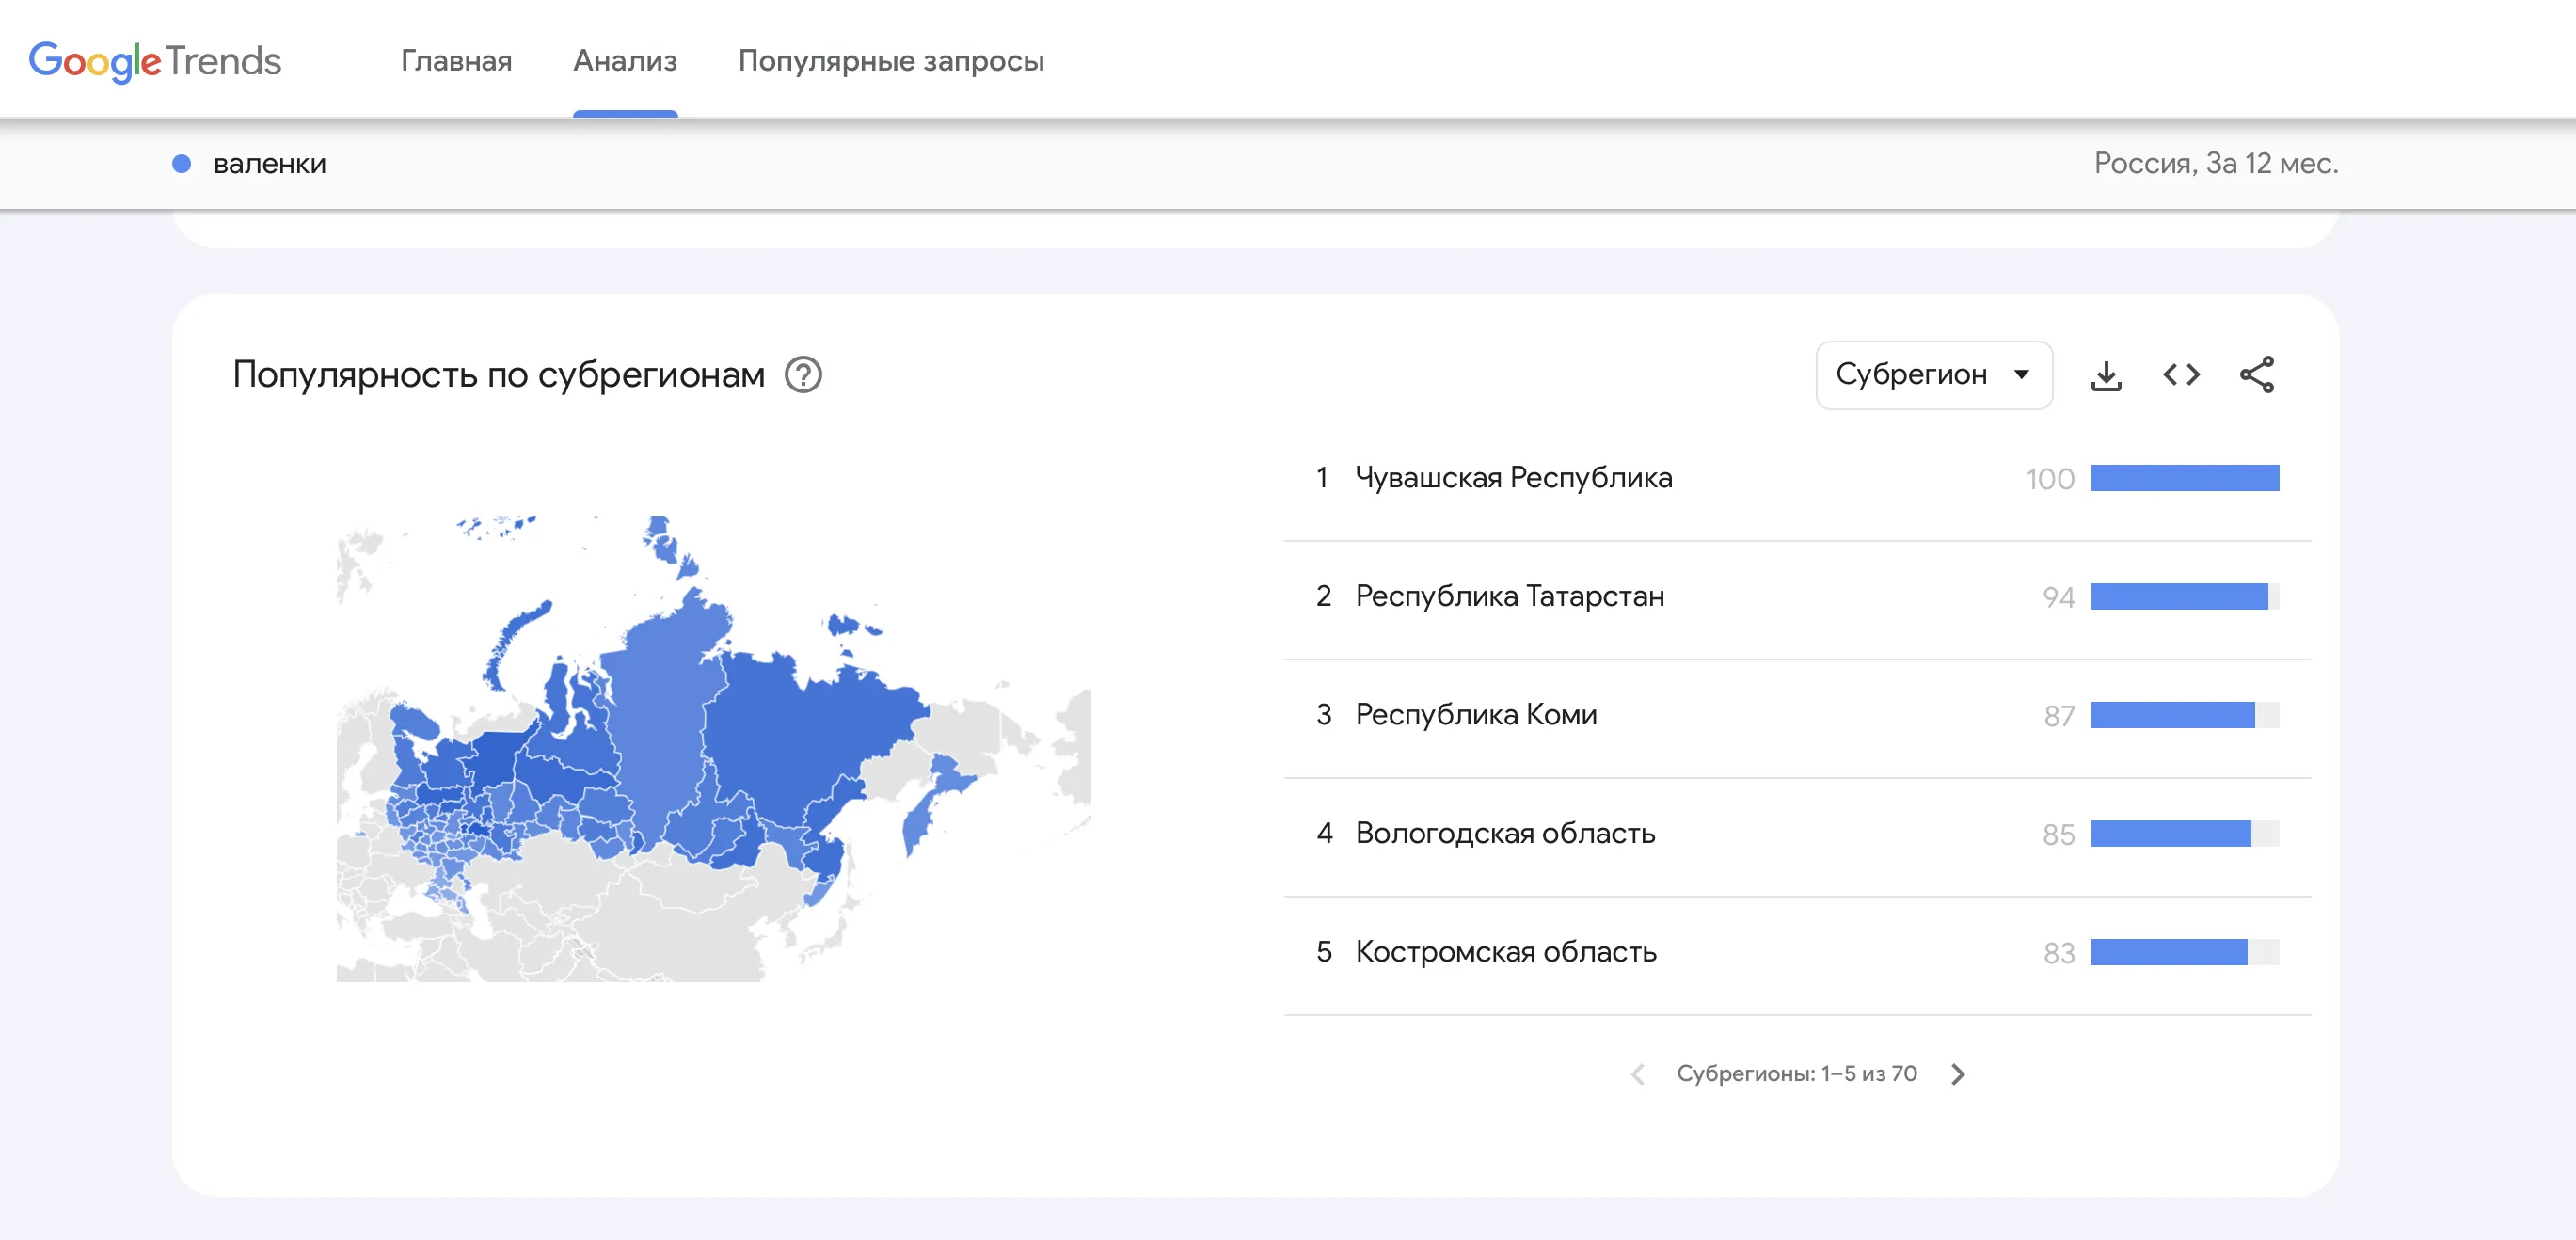Click the Google Trends logo
Image resolution: width=2576 pixels, height=1240 pixels.
pos(155,61)
